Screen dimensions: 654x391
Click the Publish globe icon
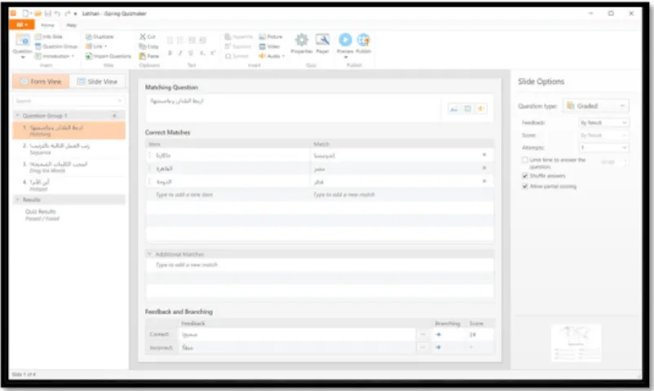(x=363, y=40)
